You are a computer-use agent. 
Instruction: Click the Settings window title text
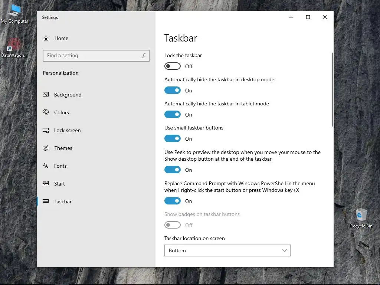50,17
